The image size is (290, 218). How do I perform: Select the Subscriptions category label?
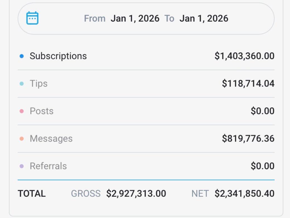[59, 56]
